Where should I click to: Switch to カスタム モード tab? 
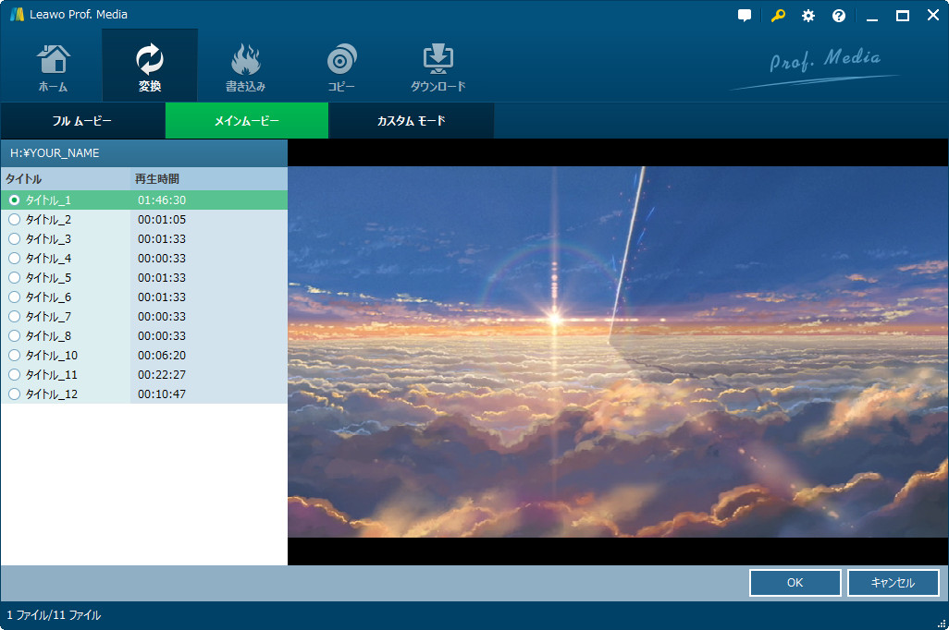click(411, 121)
